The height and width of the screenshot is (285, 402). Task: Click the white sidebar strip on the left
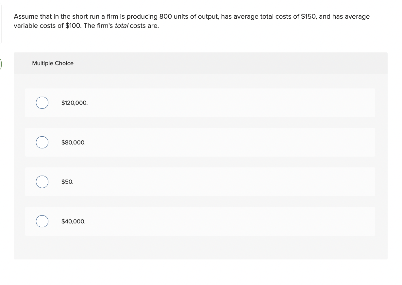[x=1, y=20]
